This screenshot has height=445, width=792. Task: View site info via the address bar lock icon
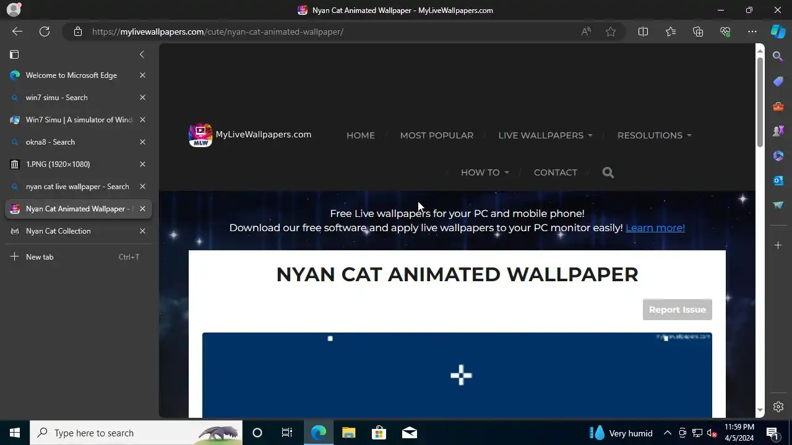click(78, 32)
